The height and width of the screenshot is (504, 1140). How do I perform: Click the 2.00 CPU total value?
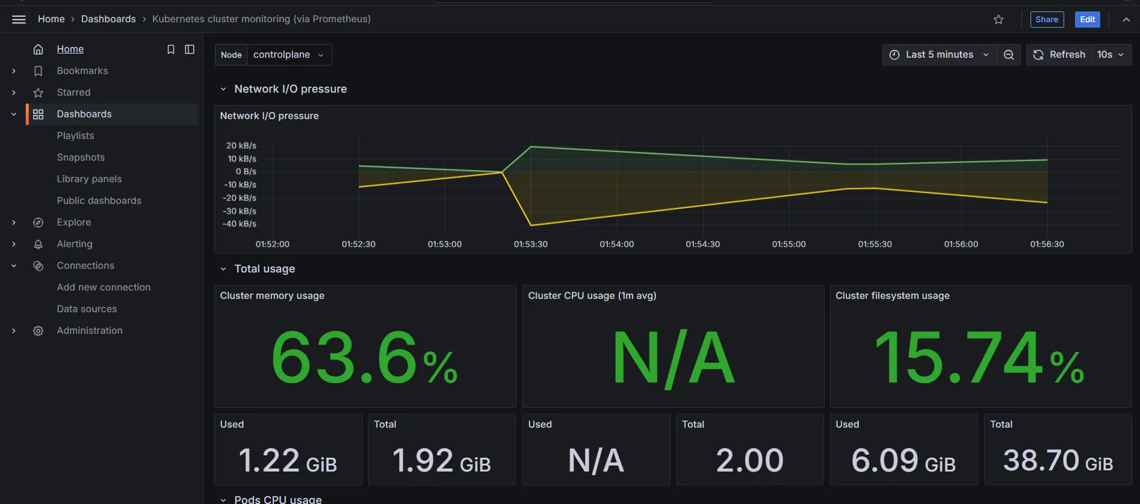(750, 461)
